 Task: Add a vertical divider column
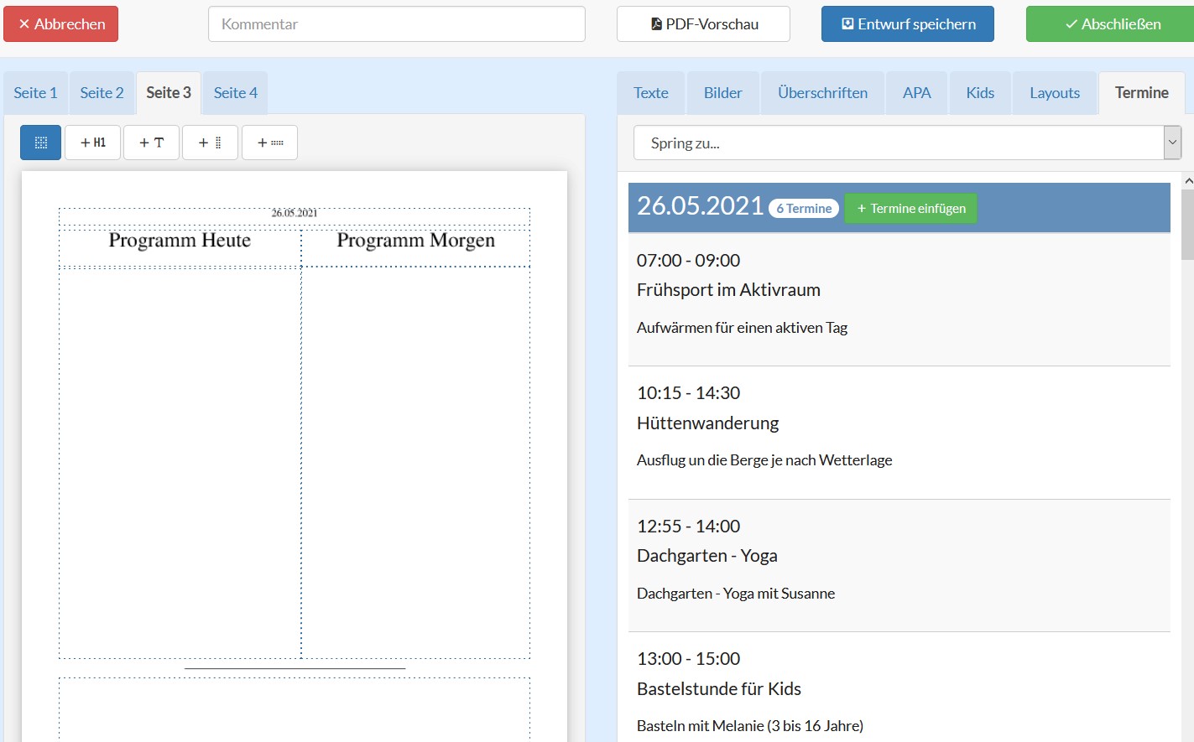(x=210, y=143)
